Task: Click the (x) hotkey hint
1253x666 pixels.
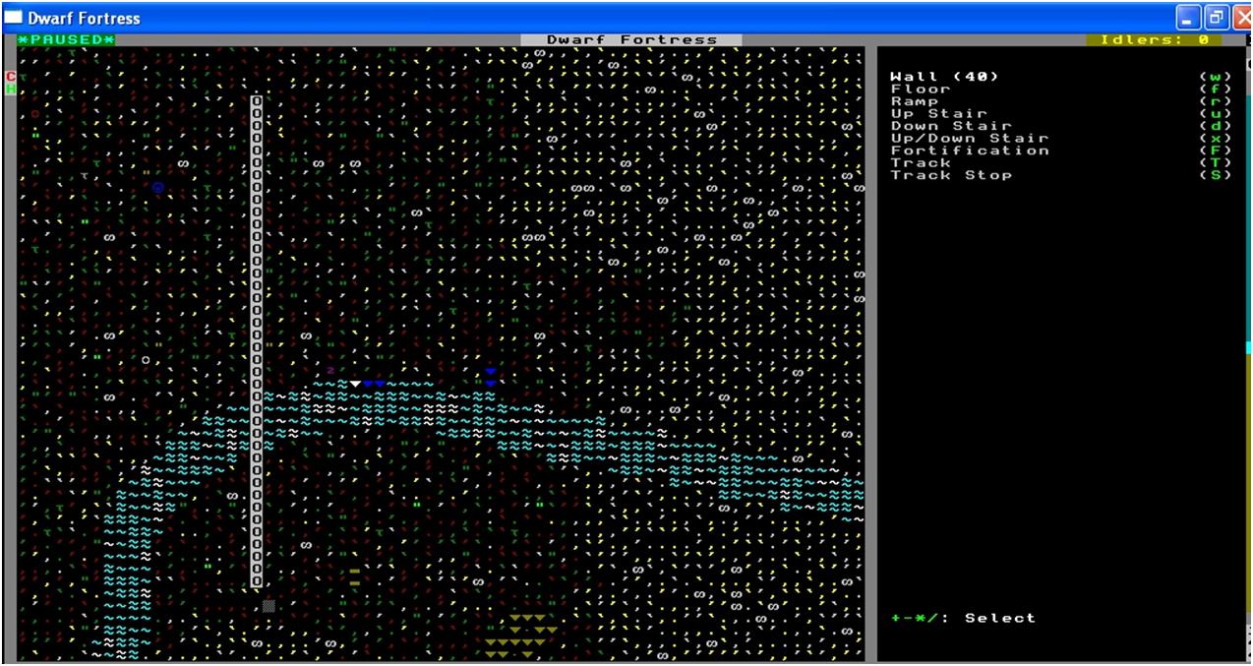Action: click(x=1215, y=138)
